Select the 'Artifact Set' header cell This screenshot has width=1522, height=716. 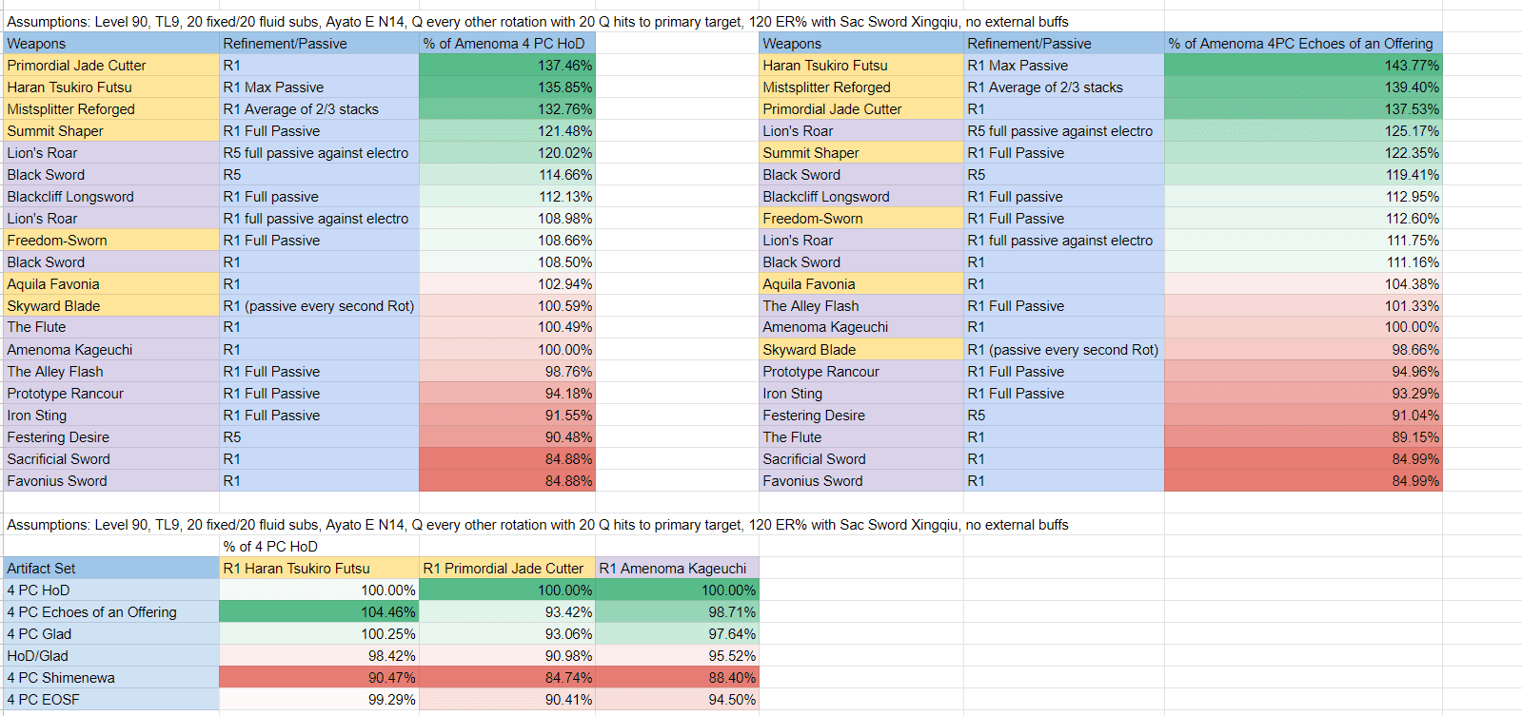[110, 569]
